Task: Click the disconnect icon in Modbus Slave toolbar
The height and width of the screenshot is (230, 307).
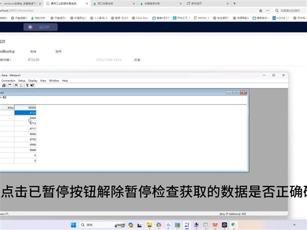Action: 21,86
